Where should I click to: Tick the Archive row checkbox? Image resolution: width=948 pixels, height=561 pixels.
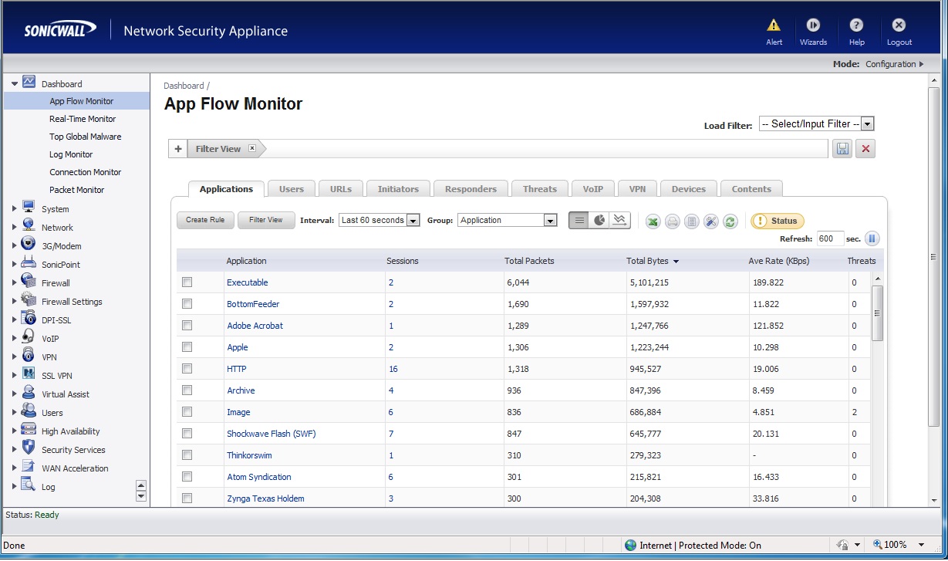[187, 390]
